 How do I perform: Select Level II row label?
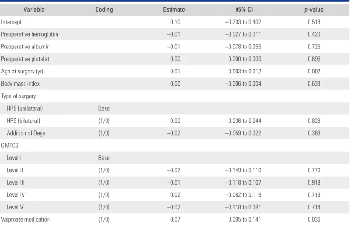pyautogui.click(x=15, y=170)
